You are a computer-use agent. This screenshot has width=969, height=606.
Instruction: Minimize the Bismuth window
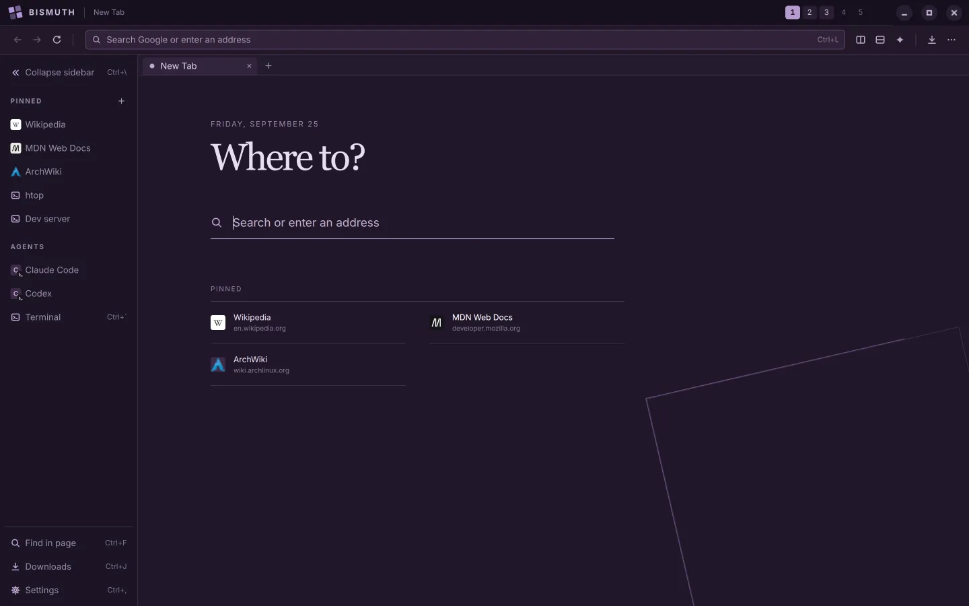tap(904, 13)
